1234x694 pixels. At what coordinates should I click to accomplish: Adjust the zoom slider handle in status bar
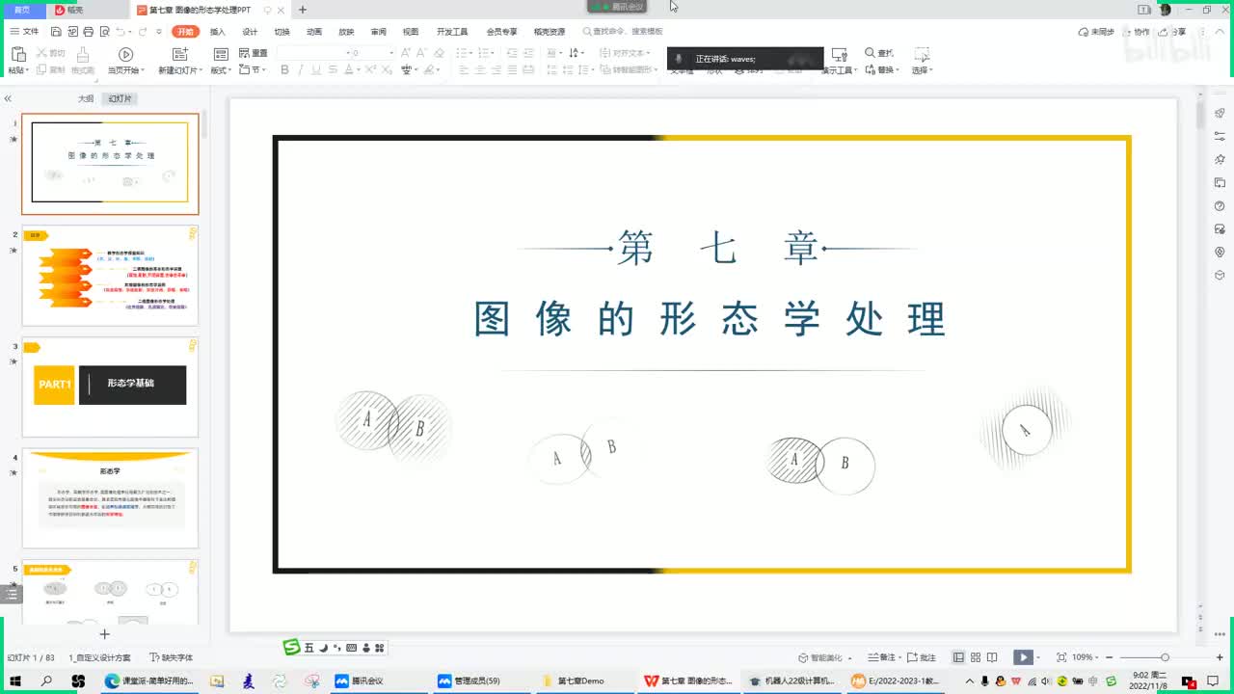pos(1165,657)
